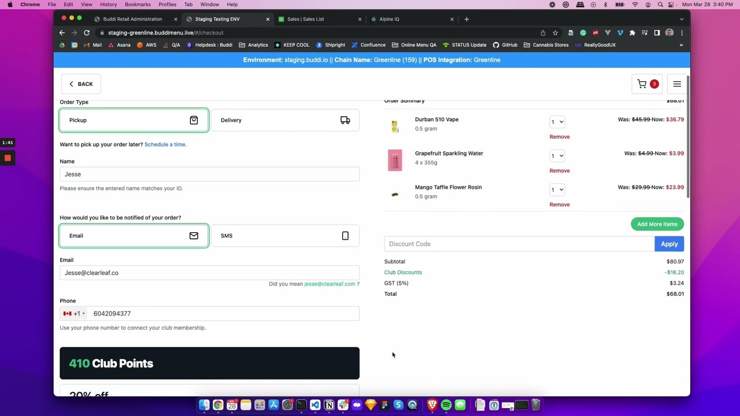Click Grapefruit Sparkling Water product thumbnail
This screenshot has width=740, height=416.
(395, 160)
